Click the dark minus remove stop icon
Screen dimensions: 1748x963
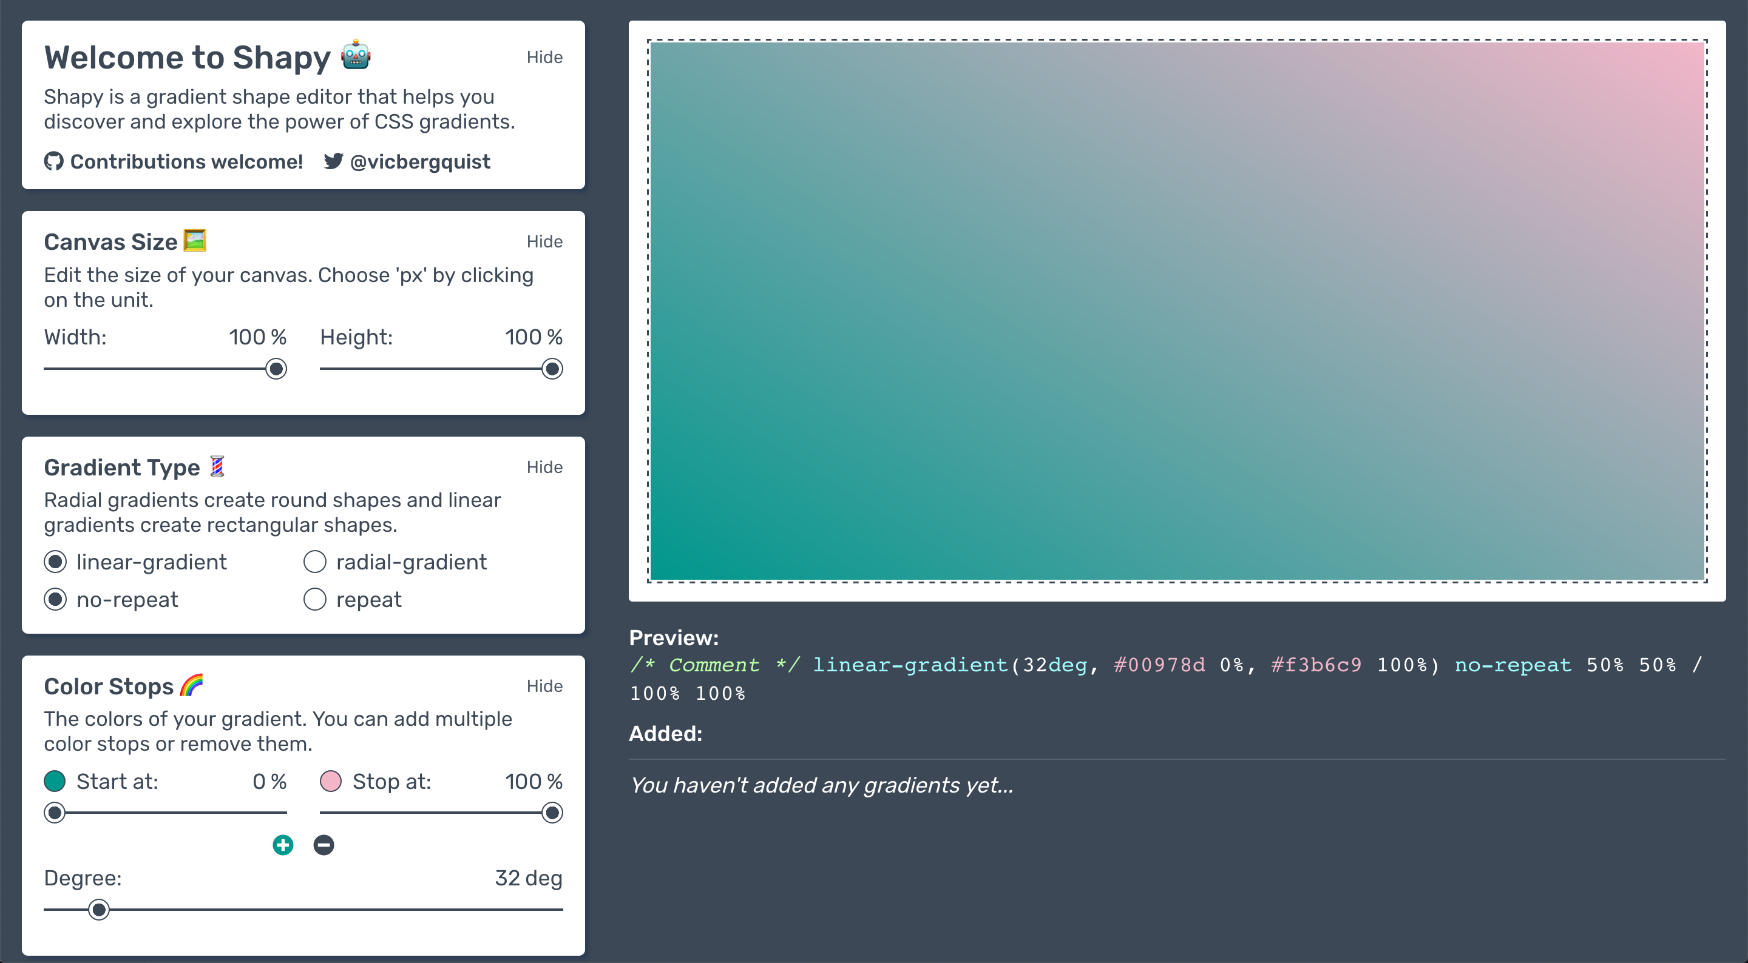tap(324, 845)
